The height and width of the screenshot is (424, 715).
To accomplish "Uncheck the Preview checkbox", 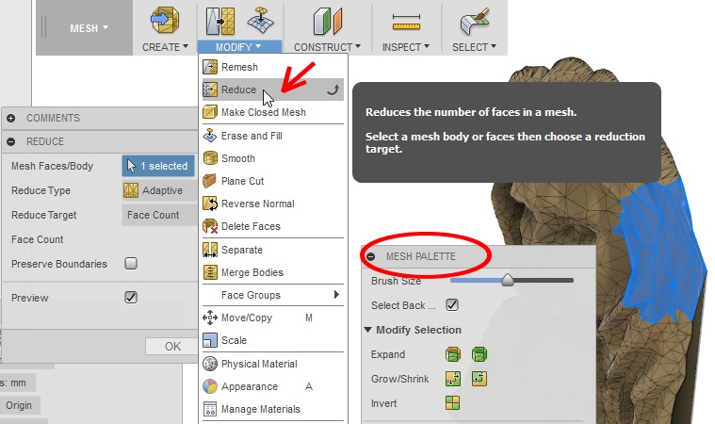I will 132,298.
